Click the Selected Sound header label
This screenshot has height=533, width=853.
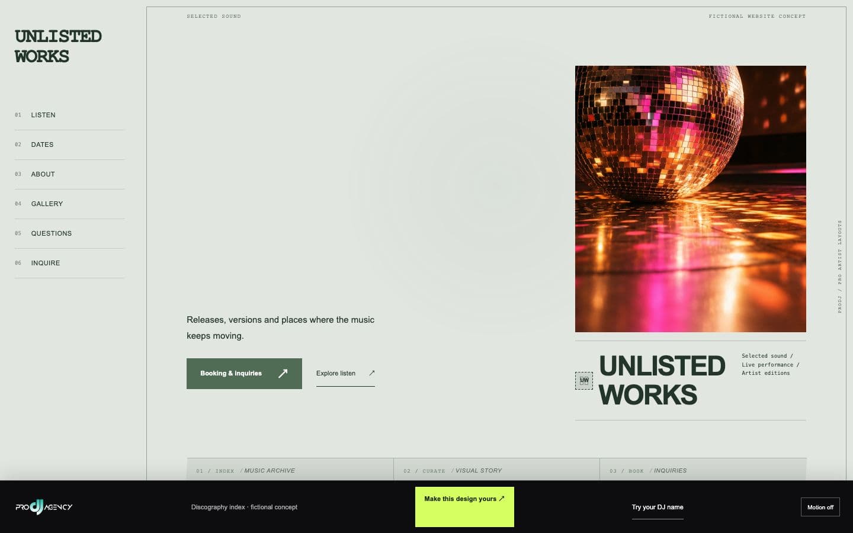tap(214, 16)
